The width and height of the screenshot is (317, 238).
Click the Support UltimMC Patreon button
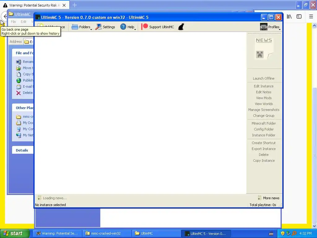point(158,27)
